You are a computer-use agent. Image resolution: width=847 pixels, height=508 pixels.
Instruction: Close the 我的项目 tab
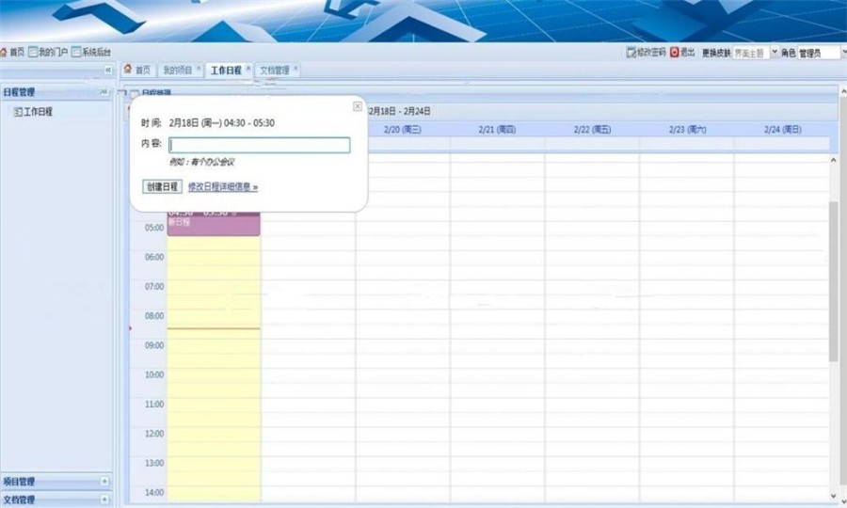coord(199,69)
